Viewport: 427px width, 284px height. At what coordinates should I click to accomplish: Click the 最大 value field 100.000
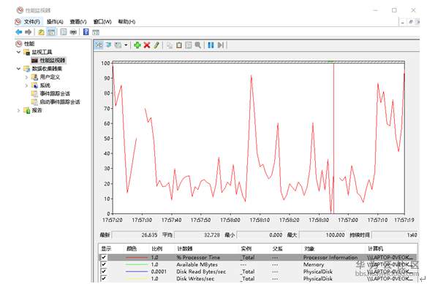click(x=322, y=235)
